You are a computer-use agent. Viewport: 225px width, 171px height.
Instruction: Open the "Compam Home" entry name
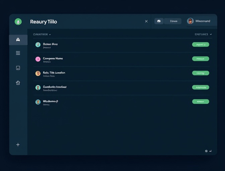tap(53, 58)
